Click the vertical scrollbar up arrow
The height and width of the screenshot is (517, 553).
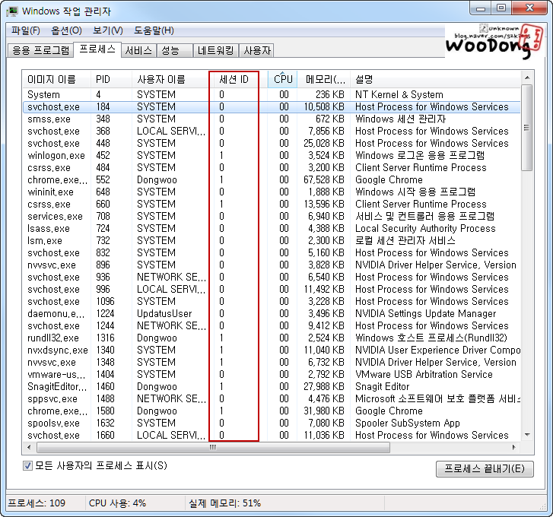pyautogui.click(x=527, y=78)
